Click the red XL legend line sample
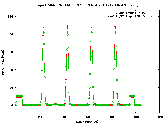 tap(152, 13)
